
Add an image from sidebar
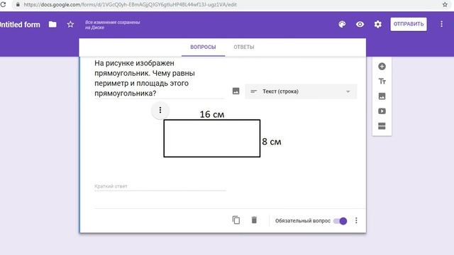[382, 96]
